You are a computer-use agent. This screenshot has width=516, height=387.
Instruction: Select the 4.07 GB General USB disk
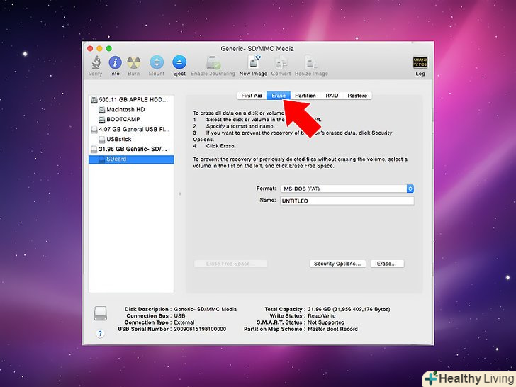(131, 129)
